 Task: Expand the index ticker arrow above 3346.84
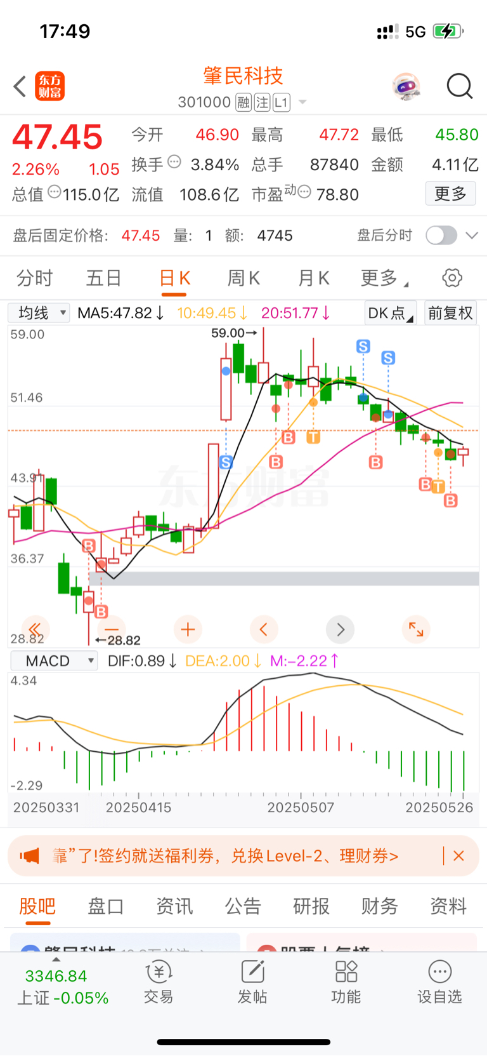coord(56,959)
